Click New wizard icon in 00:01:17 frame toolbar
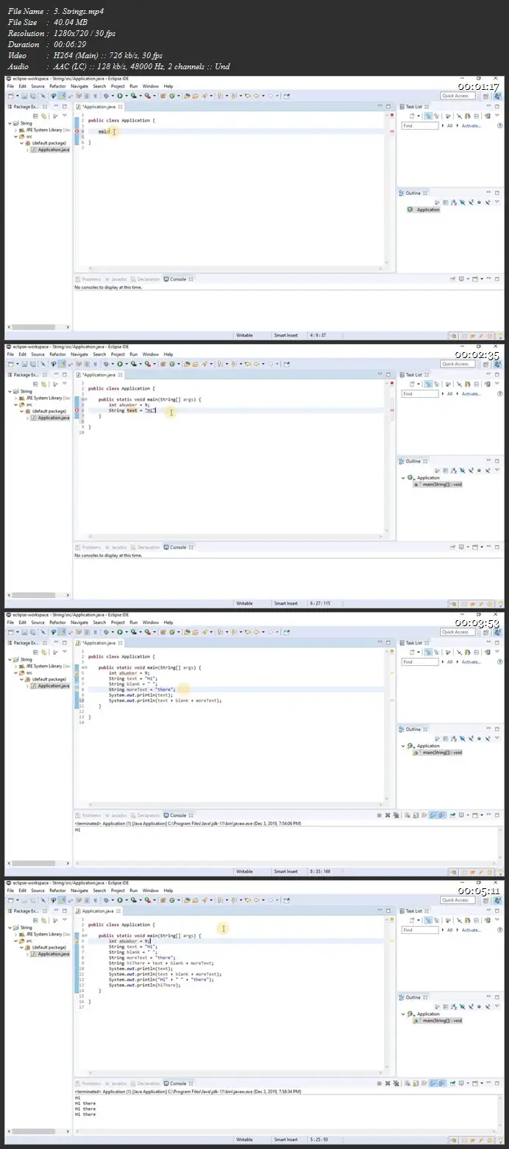Image resolution: width=509 pixels, height=1149 pixels. click(11, 95)
